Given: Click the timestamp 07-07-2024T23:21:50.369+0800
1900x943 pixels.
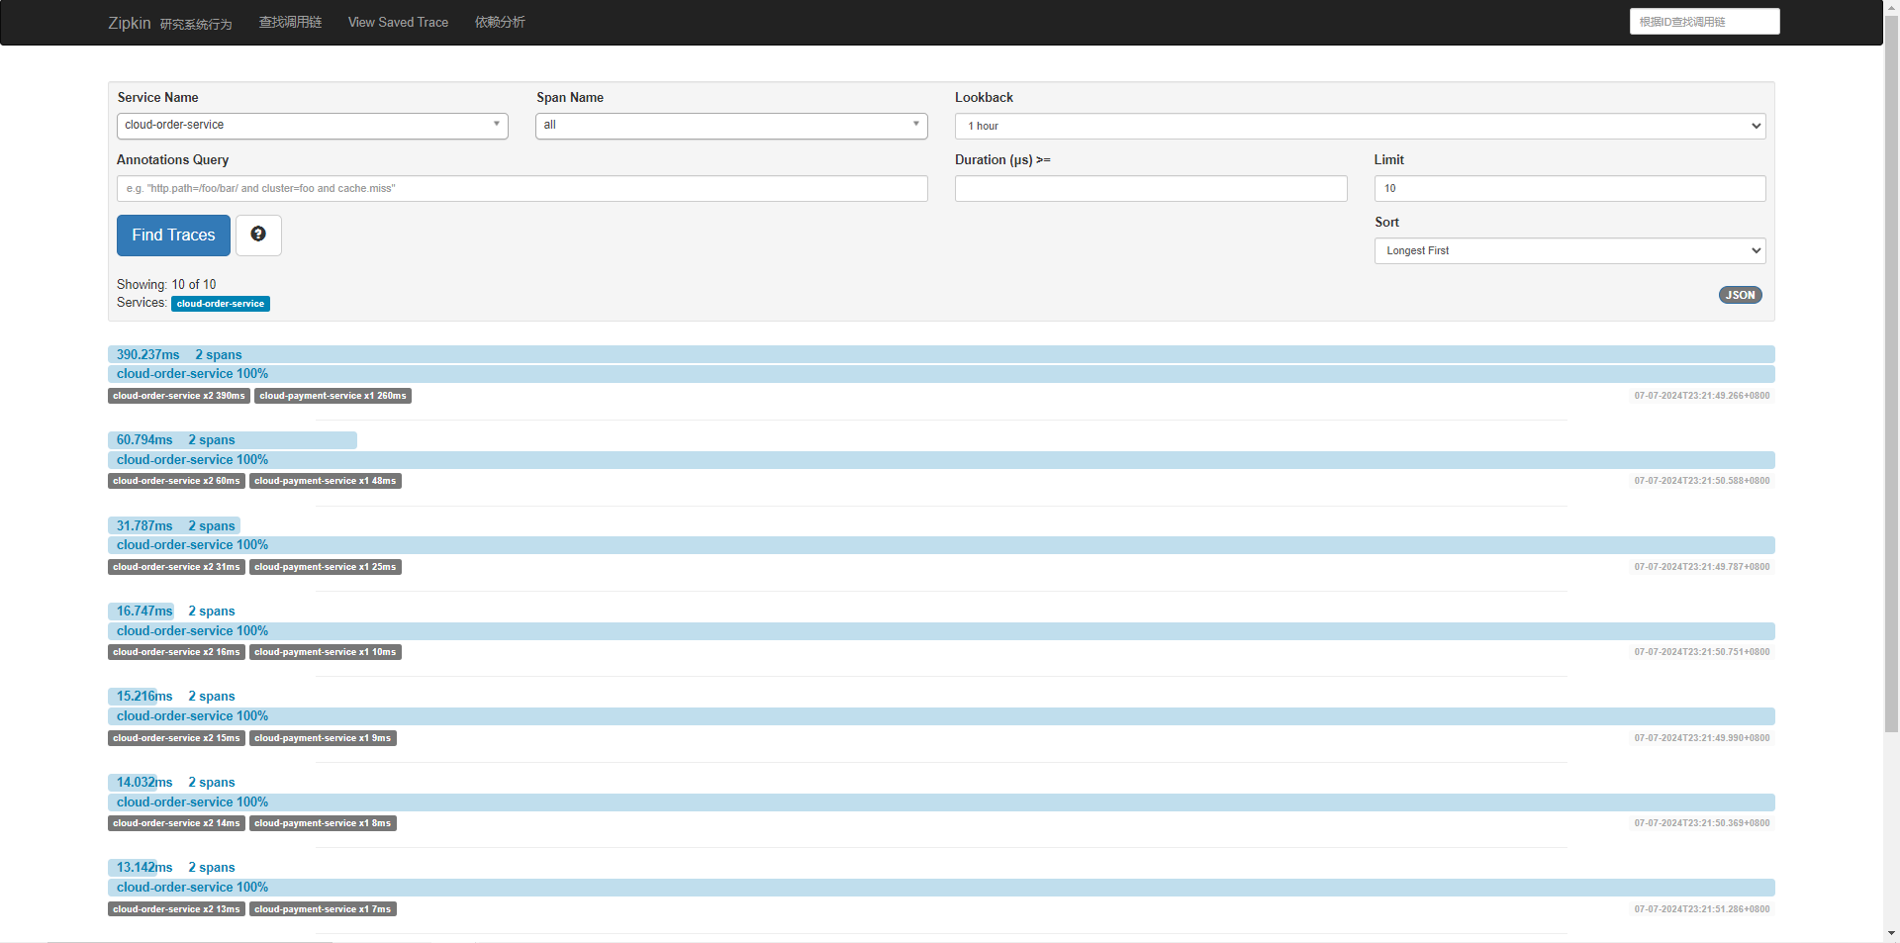Looking at the screenshot, I should [x=1702, y=823].
